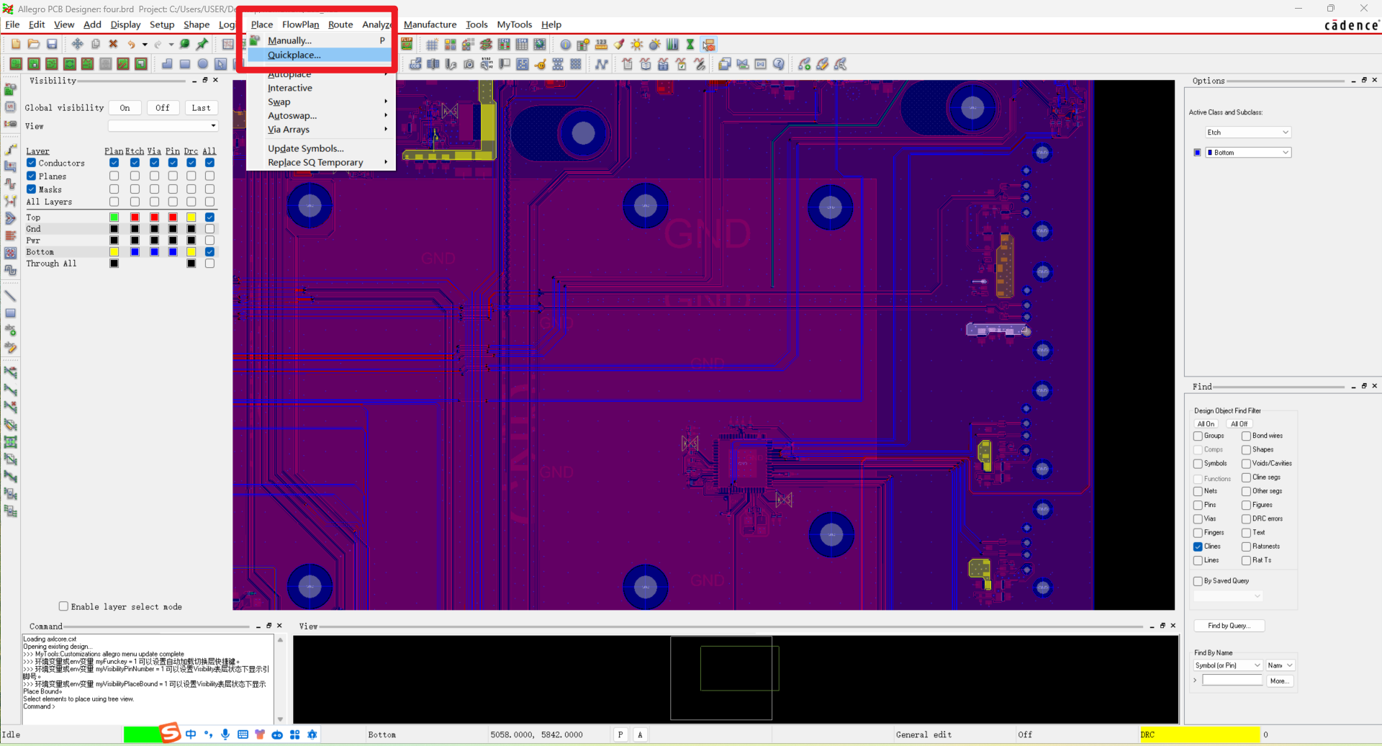The image size is (1382, 746).
Task: Click the sun Highlight icon
Action: pos(637,45)
